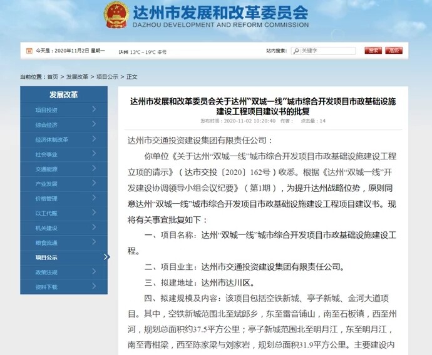Open the 机关建设 sidebar menu item
432x355 pixels.
coord(47,227)
